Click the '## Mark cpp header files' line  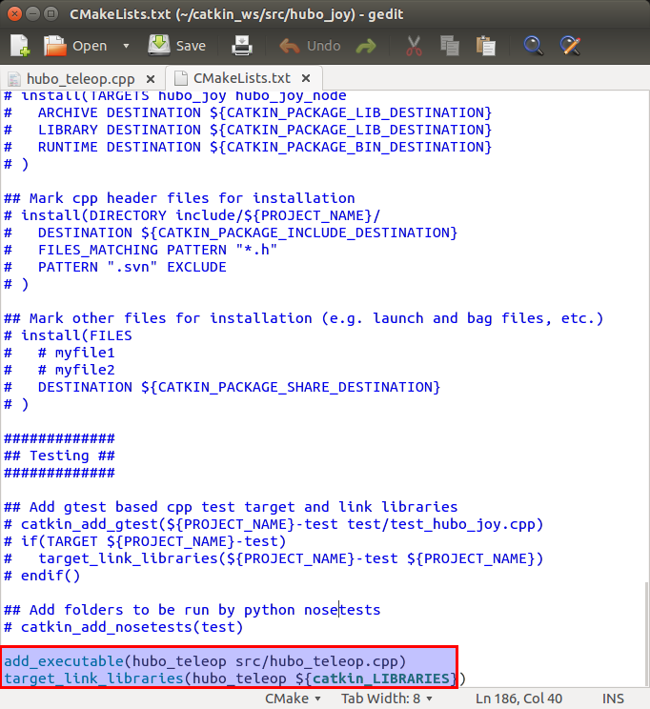pos(179,198)
